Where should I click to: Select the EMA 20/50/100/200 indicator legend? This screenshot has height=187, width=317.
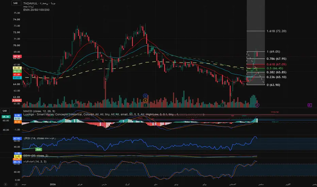point(36,10)
